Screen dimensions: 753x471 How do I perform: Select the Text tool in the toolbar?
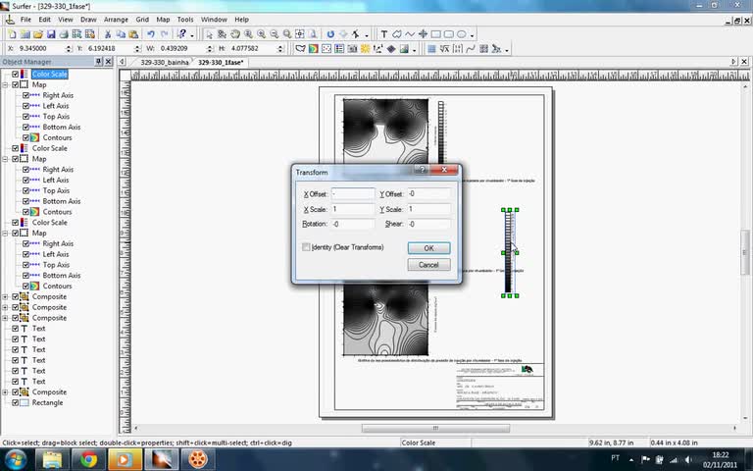383,34
